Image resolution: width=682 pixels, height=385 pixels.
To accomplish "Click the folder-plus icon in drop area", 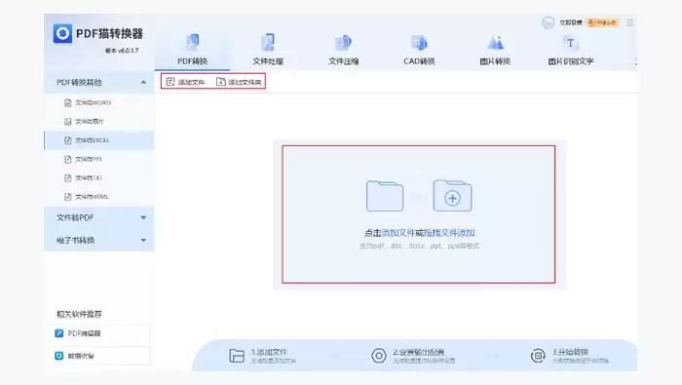I will pyautogui.click(x=452, y=196).
